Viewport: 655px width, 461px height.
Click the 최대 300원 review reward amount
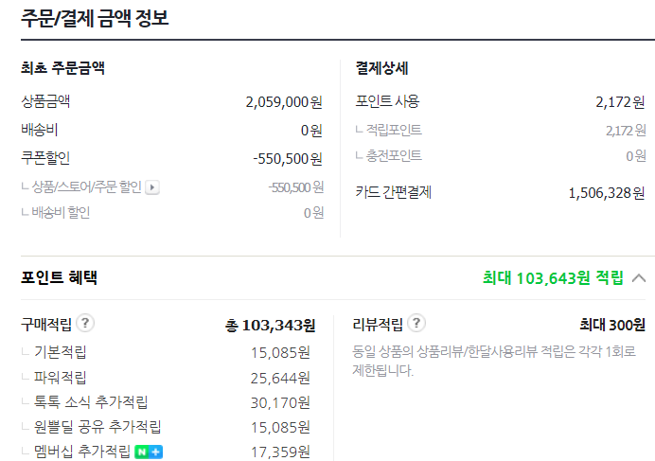coord(612,325)
